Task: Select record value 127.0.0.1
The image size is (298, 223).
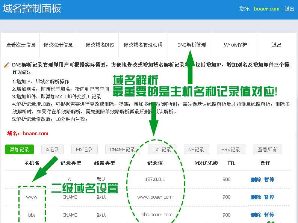Action: click(x=155, y=179)
